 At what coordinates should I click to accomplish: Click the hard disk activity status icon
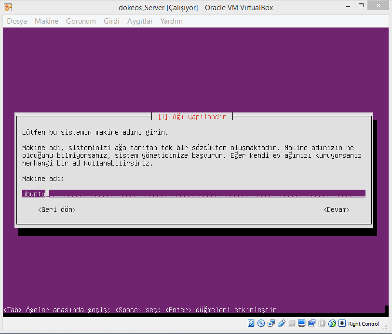(x=251, y=323)
